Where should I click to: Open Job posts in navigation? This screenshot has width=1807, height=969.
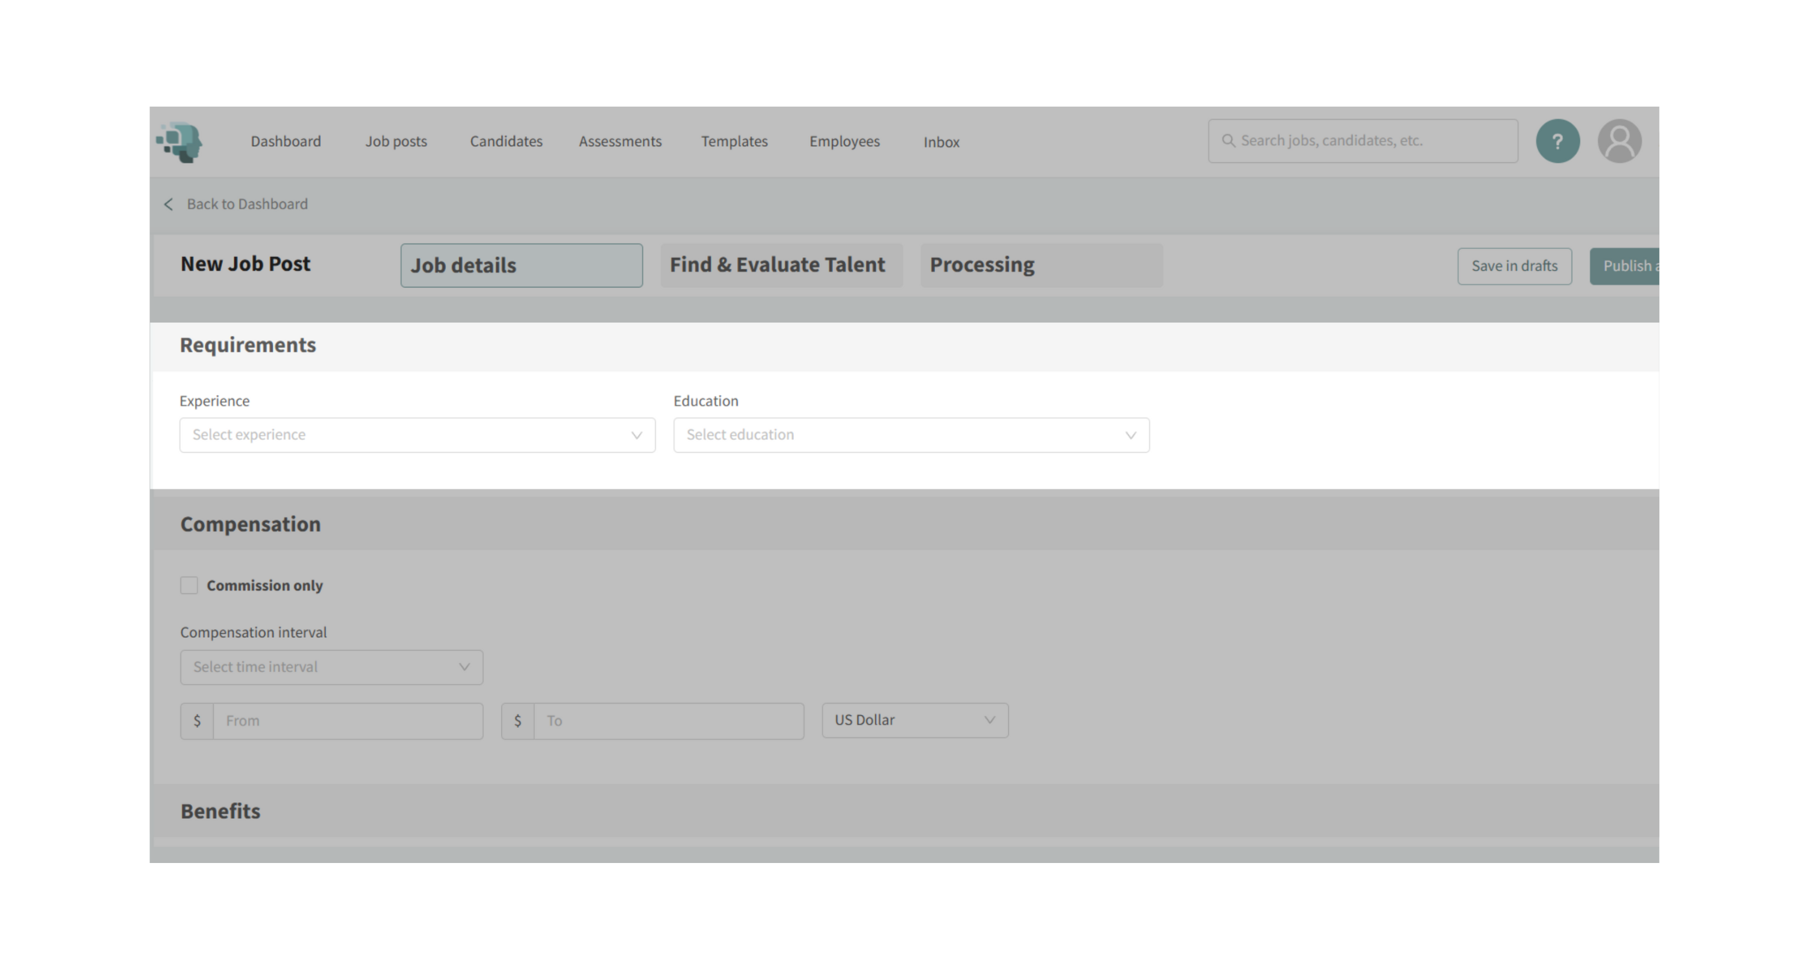point(396,142)
